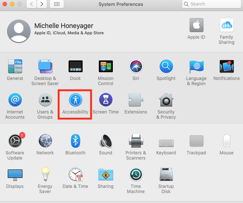Open the Apple ID pane
The width and height of the screenshot is (243, 203).
(x=196, y=26)
